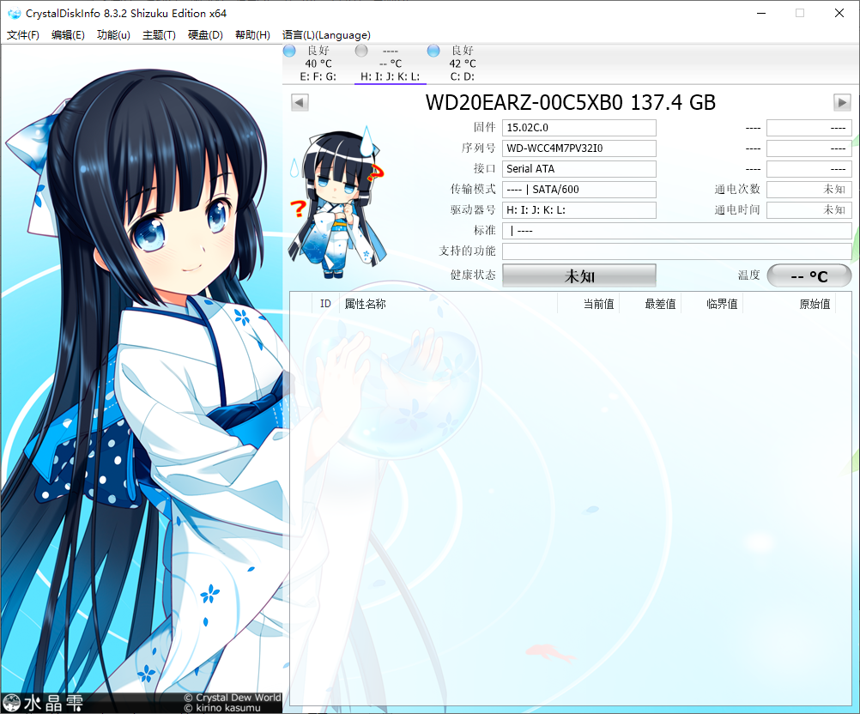Image resolution: width=860 pixels, height=714 pixels.
Task: Click the 传输模式 label
Action: (x=473, y=189)
